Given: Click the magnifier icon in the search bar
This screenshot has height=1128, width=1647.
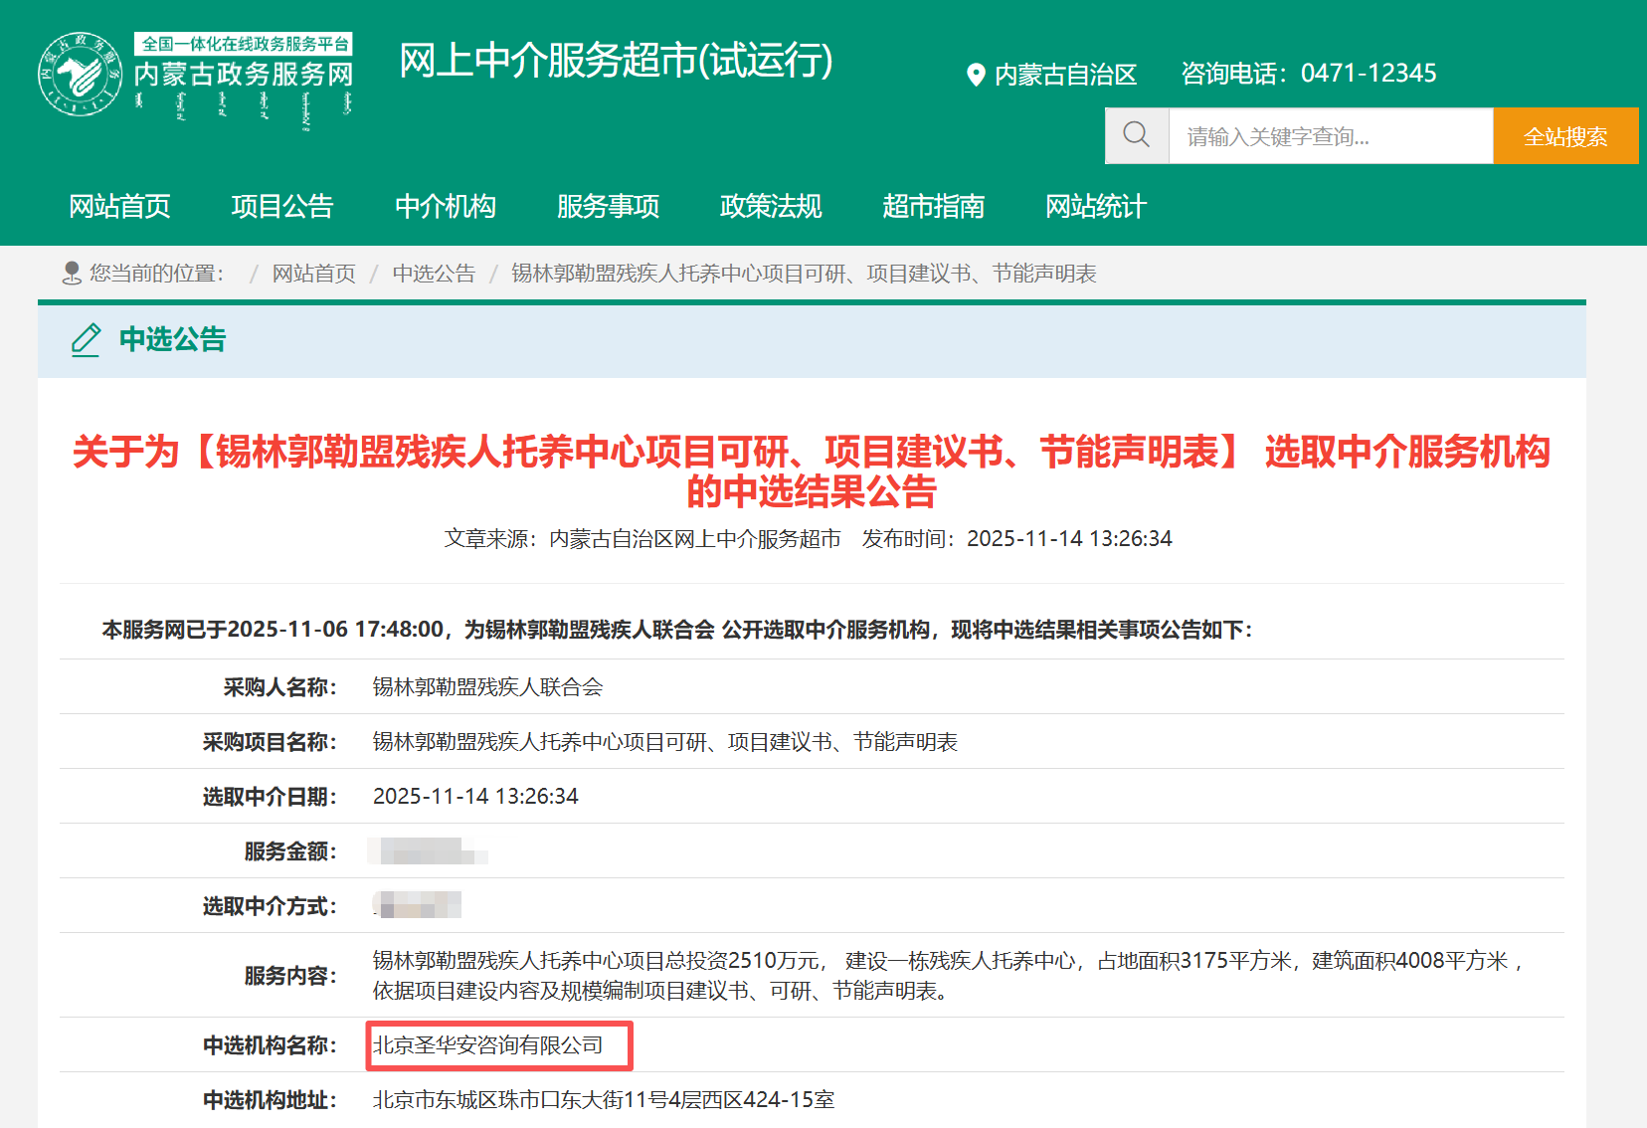Looking at the screenshot, I should coord(1136,134).
